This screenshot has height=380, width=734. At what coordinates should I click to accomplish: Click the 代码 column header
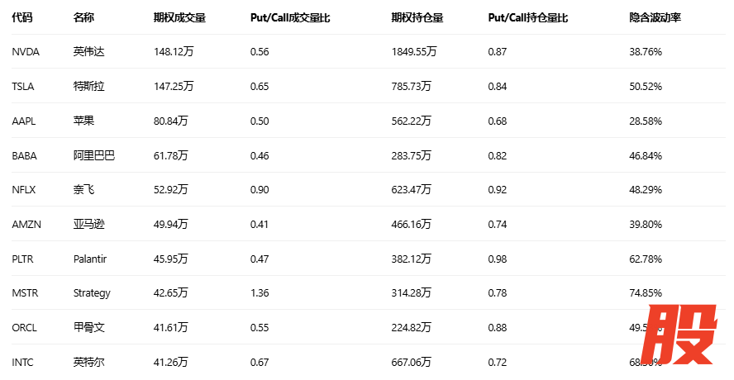click(22, 17)
